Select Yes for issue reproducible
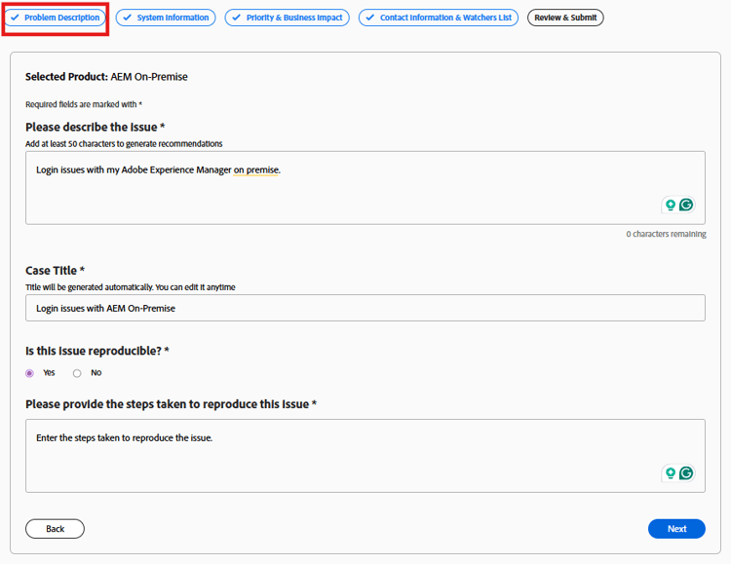This screenshot has height=564, width=731. (30, 373)
